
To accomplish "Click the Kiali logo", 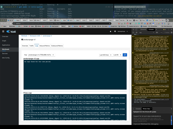I will coord(11,32).
